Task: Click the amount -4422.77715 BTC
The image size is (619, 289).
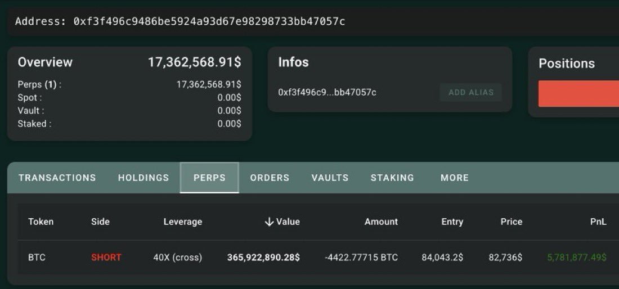Action: click(x=361, y=258)
